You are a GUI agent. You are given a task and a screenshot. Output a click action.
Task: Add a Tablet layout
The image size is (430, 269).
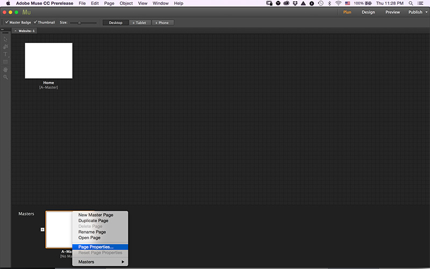click(140, 23)
